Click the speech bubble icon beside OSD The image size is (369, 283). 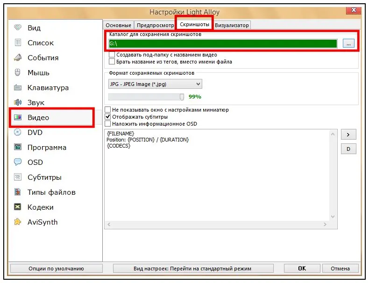(x=18, y=162)
